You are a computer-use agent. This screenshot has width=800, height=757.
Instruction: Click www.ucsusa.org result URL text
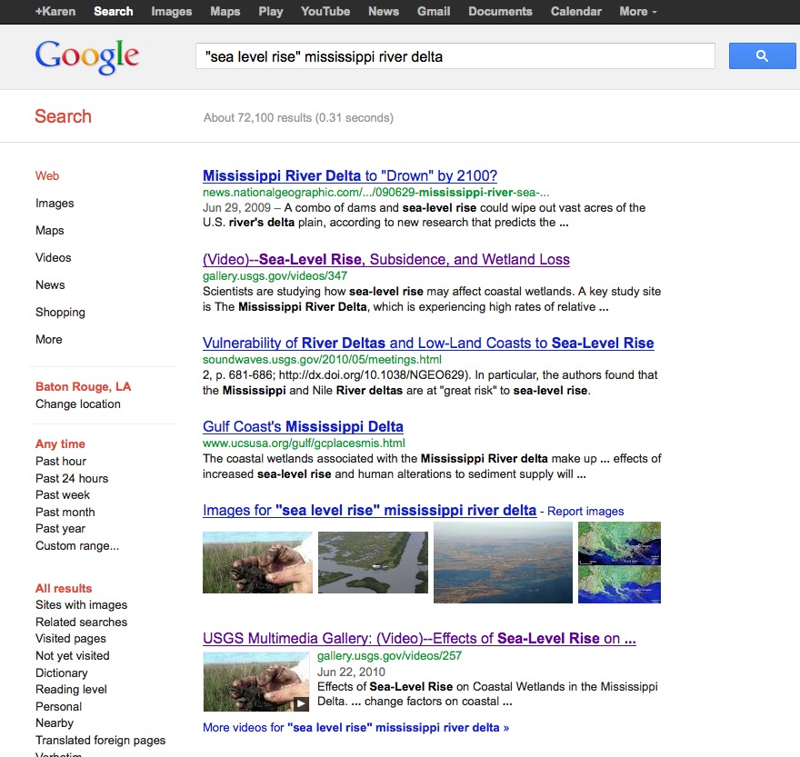pos(304,443)
